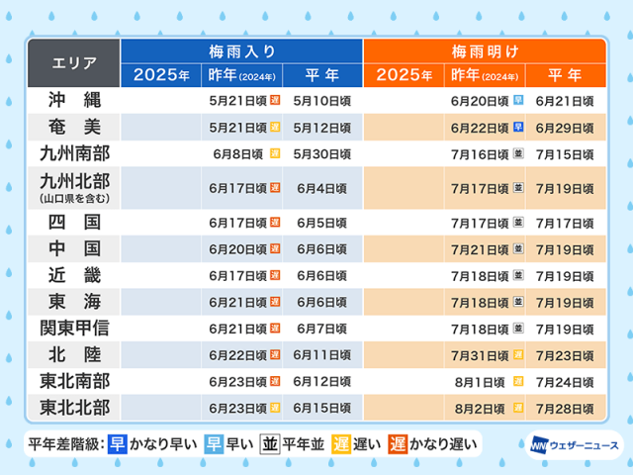Click the 梅雨明け orange header

[485, 51]
